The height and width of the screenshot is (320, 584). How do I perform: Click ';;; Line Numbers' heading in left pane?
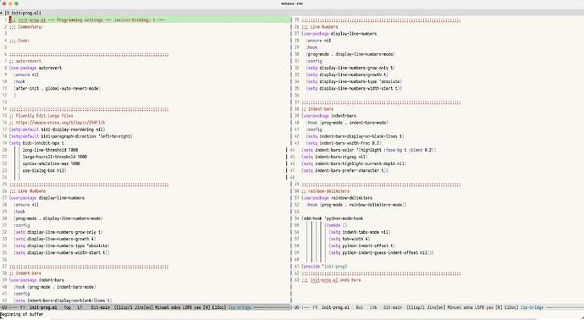pos(28,191)
